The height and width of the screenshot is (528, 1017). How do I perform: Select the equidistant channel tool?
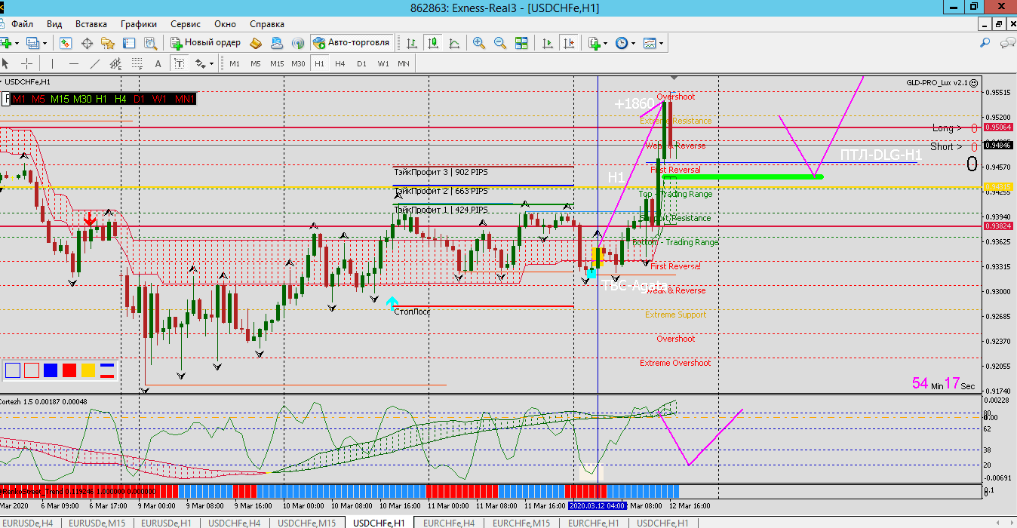(115, 63)
